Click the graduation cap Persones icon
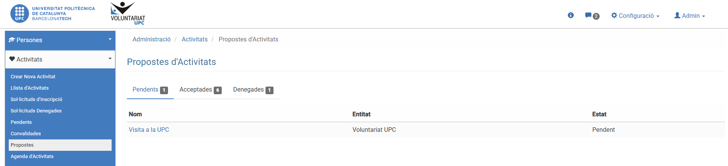 point(12,40)
